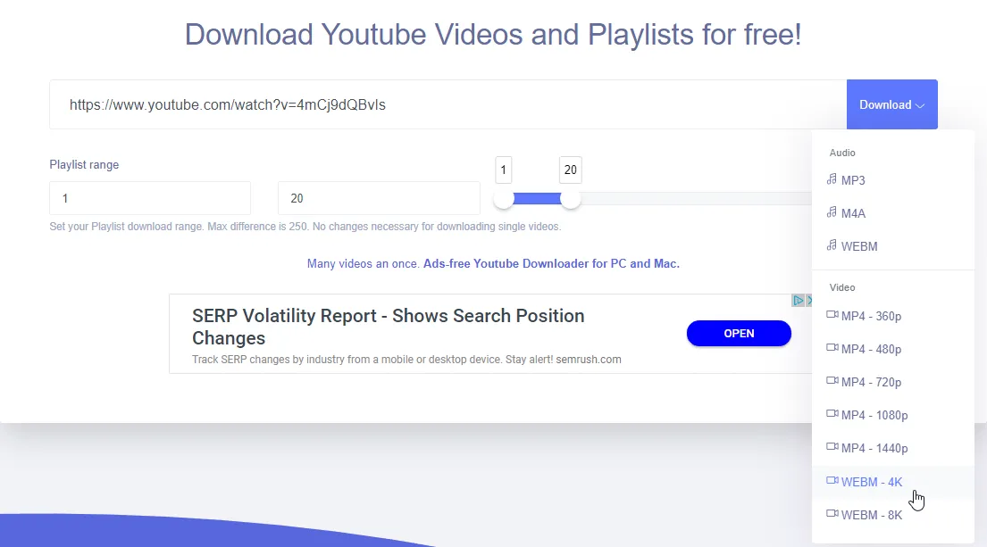Choose MP4 - 1080p video option
Image resolution: width=987 pixels, height=547 pixels.
click(x=893, y=415)
